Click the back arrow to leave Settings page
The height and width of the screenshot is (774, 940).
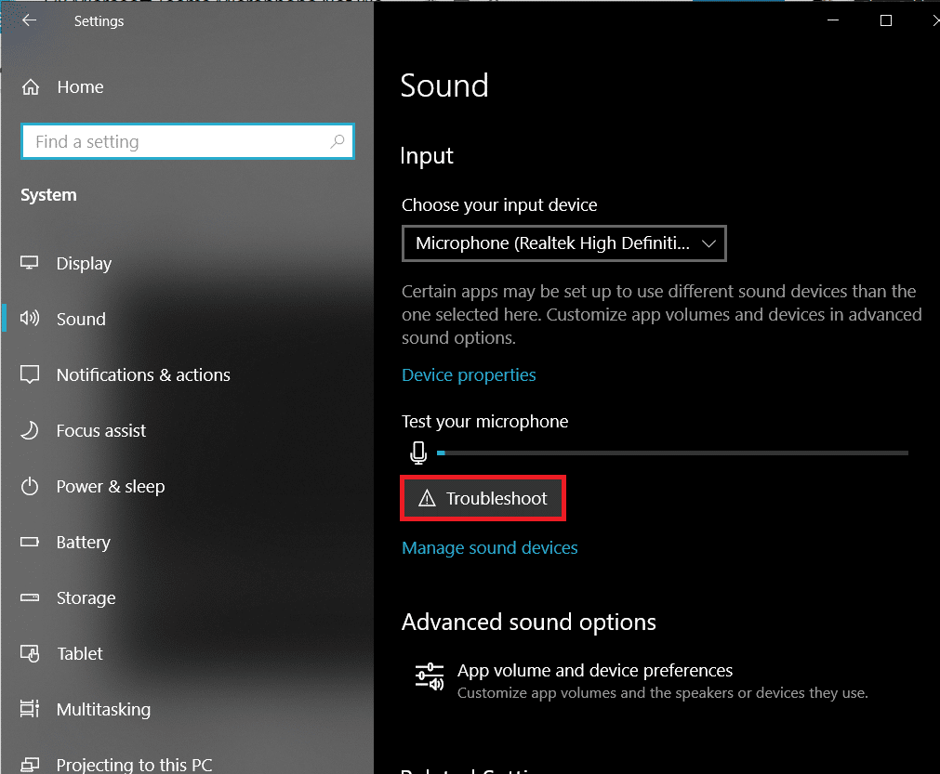28,20
